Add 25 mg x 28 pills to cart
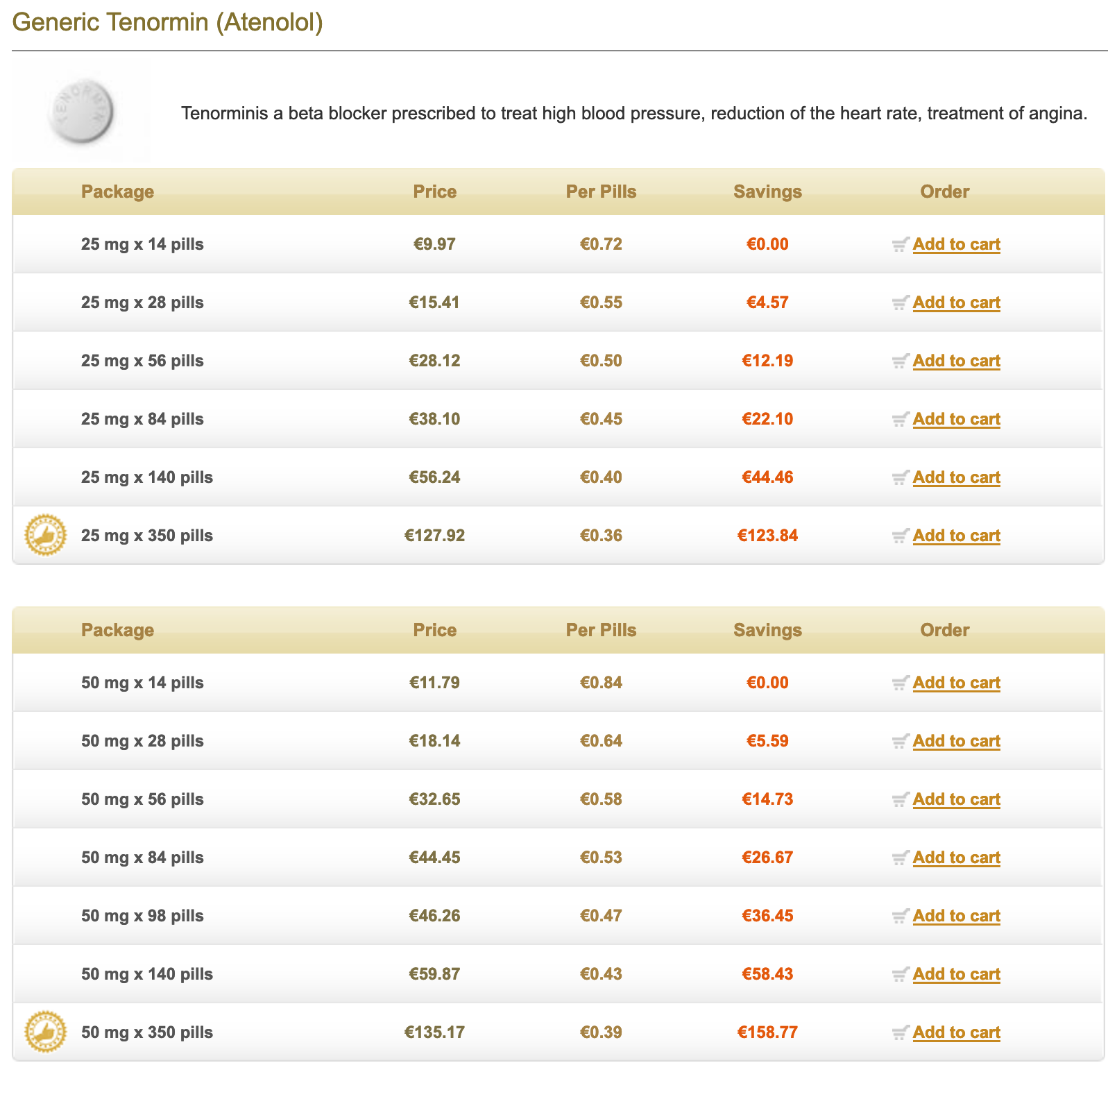Screen dimensions: 1117x1099 pyautogui.click(x=956, y=303)
